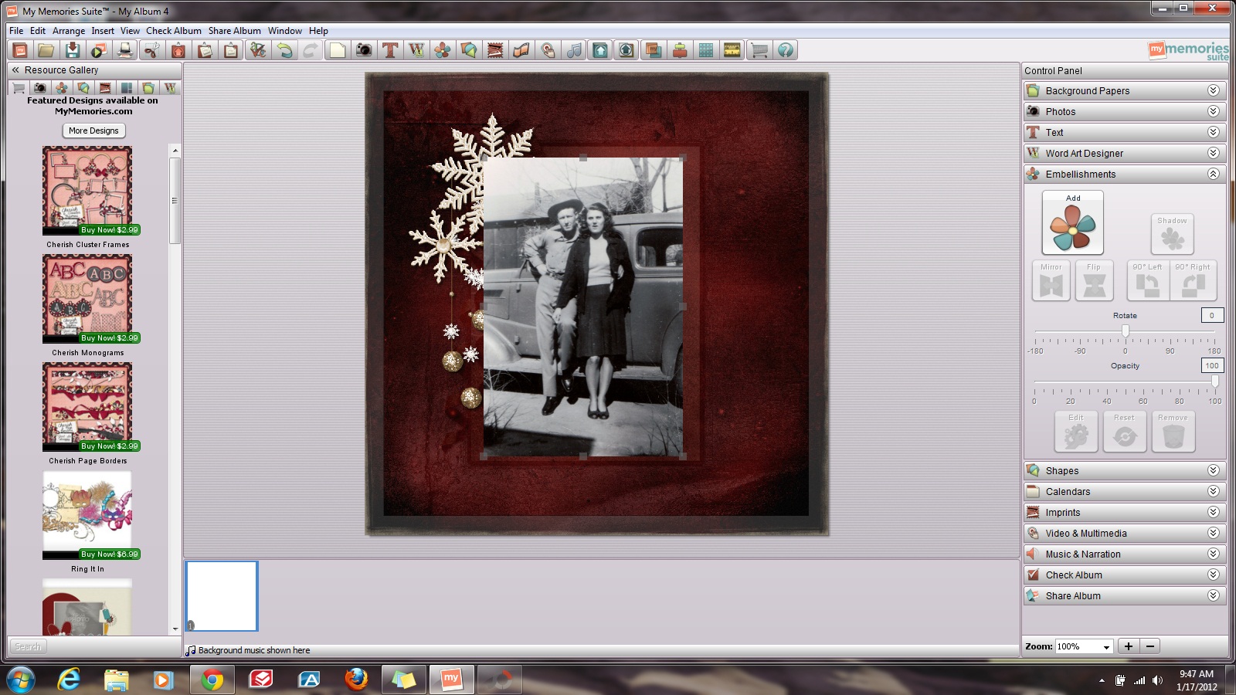Select the word art 'W' tab in Resource Gallery
The image size is (1236, 695).
(x=170, y=88)
